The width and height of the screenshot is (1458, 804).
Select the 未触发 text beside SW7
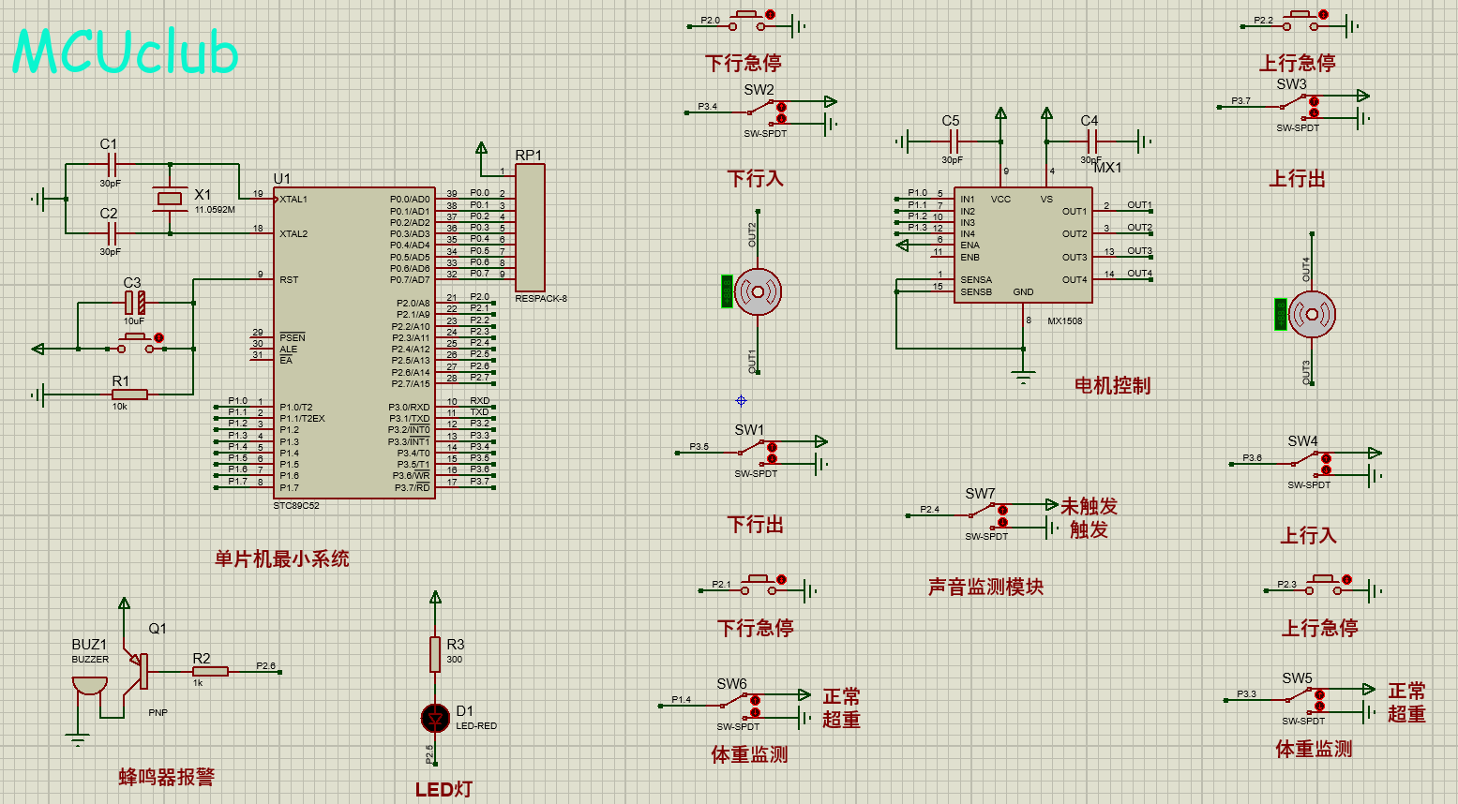tap(1089, 506)
